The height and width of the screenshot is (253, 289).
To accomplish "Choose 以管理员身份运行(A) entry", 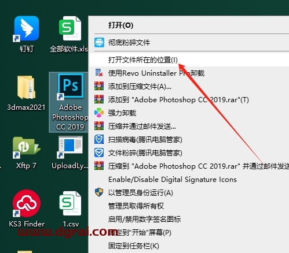I will (x=141, y=192).
